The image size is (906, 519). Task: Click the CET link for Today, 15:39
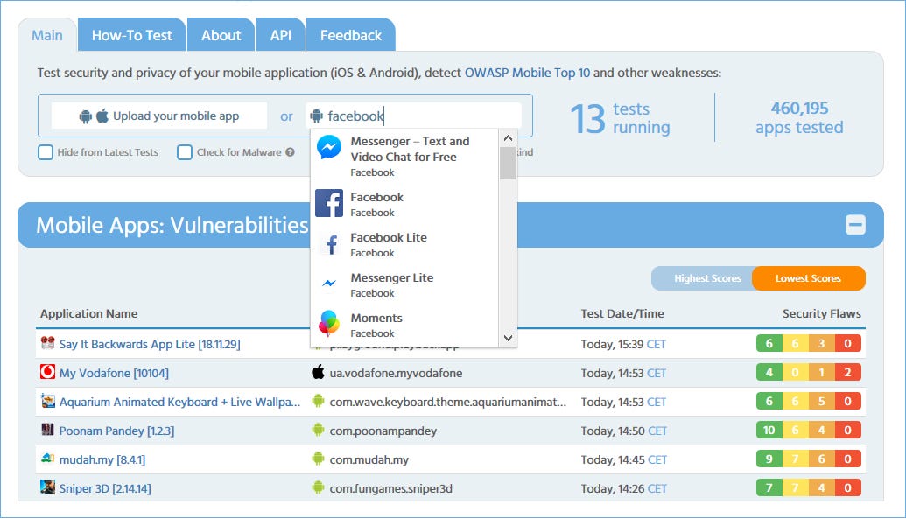pos(657,345)
